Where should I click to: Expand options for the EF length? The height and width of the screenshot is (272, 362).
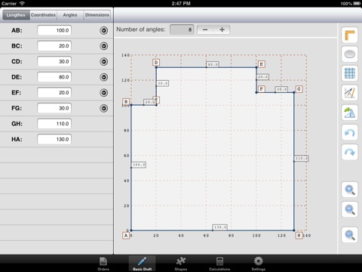pos(103,93)
